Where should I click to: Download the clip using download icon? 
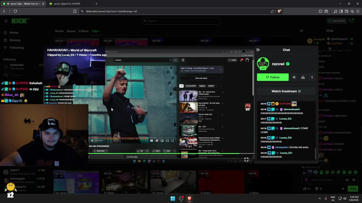pos(303,77)
